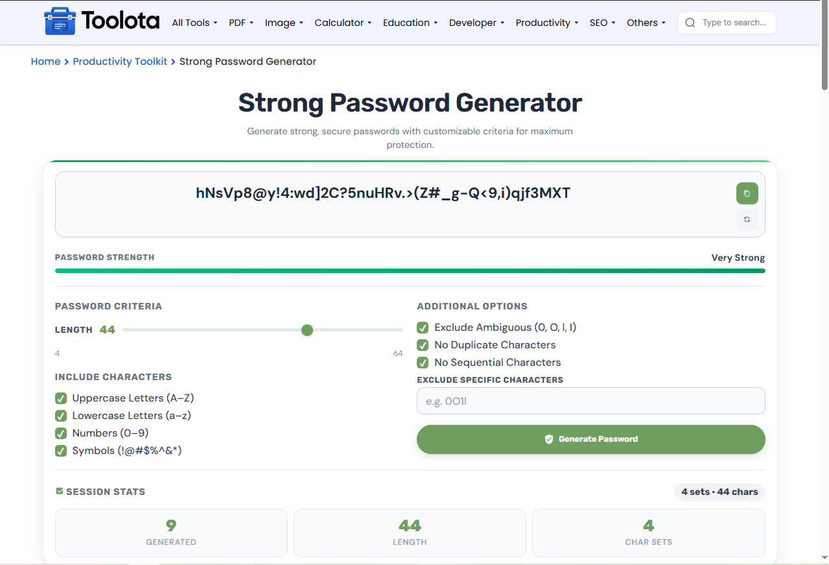
Task: Click the green length value 44 beside LENGTH
Action: click(x=108, y=330)
